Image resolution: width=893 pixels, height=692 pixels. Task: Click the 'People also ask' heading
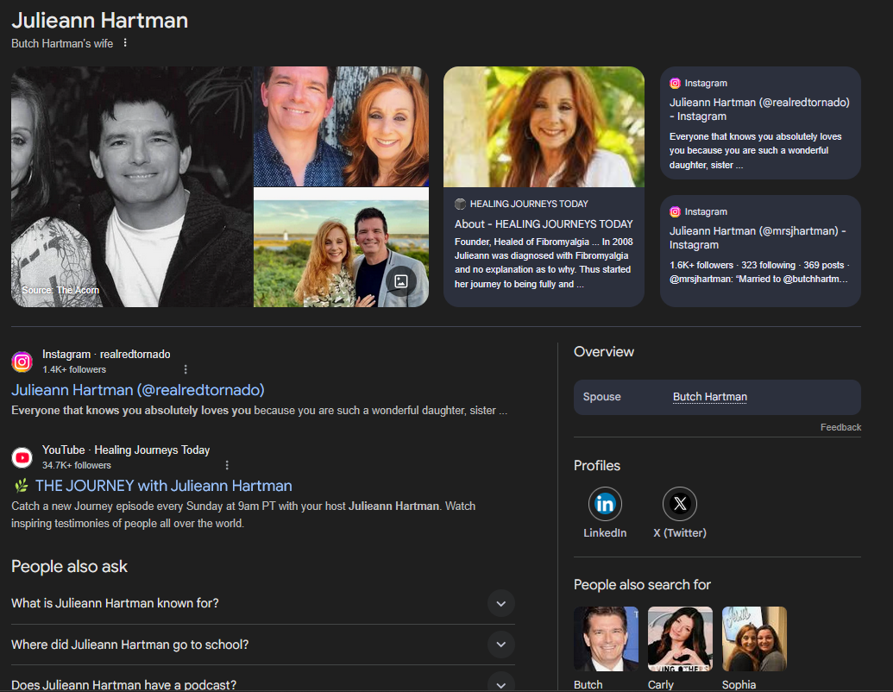coord(70,567)
